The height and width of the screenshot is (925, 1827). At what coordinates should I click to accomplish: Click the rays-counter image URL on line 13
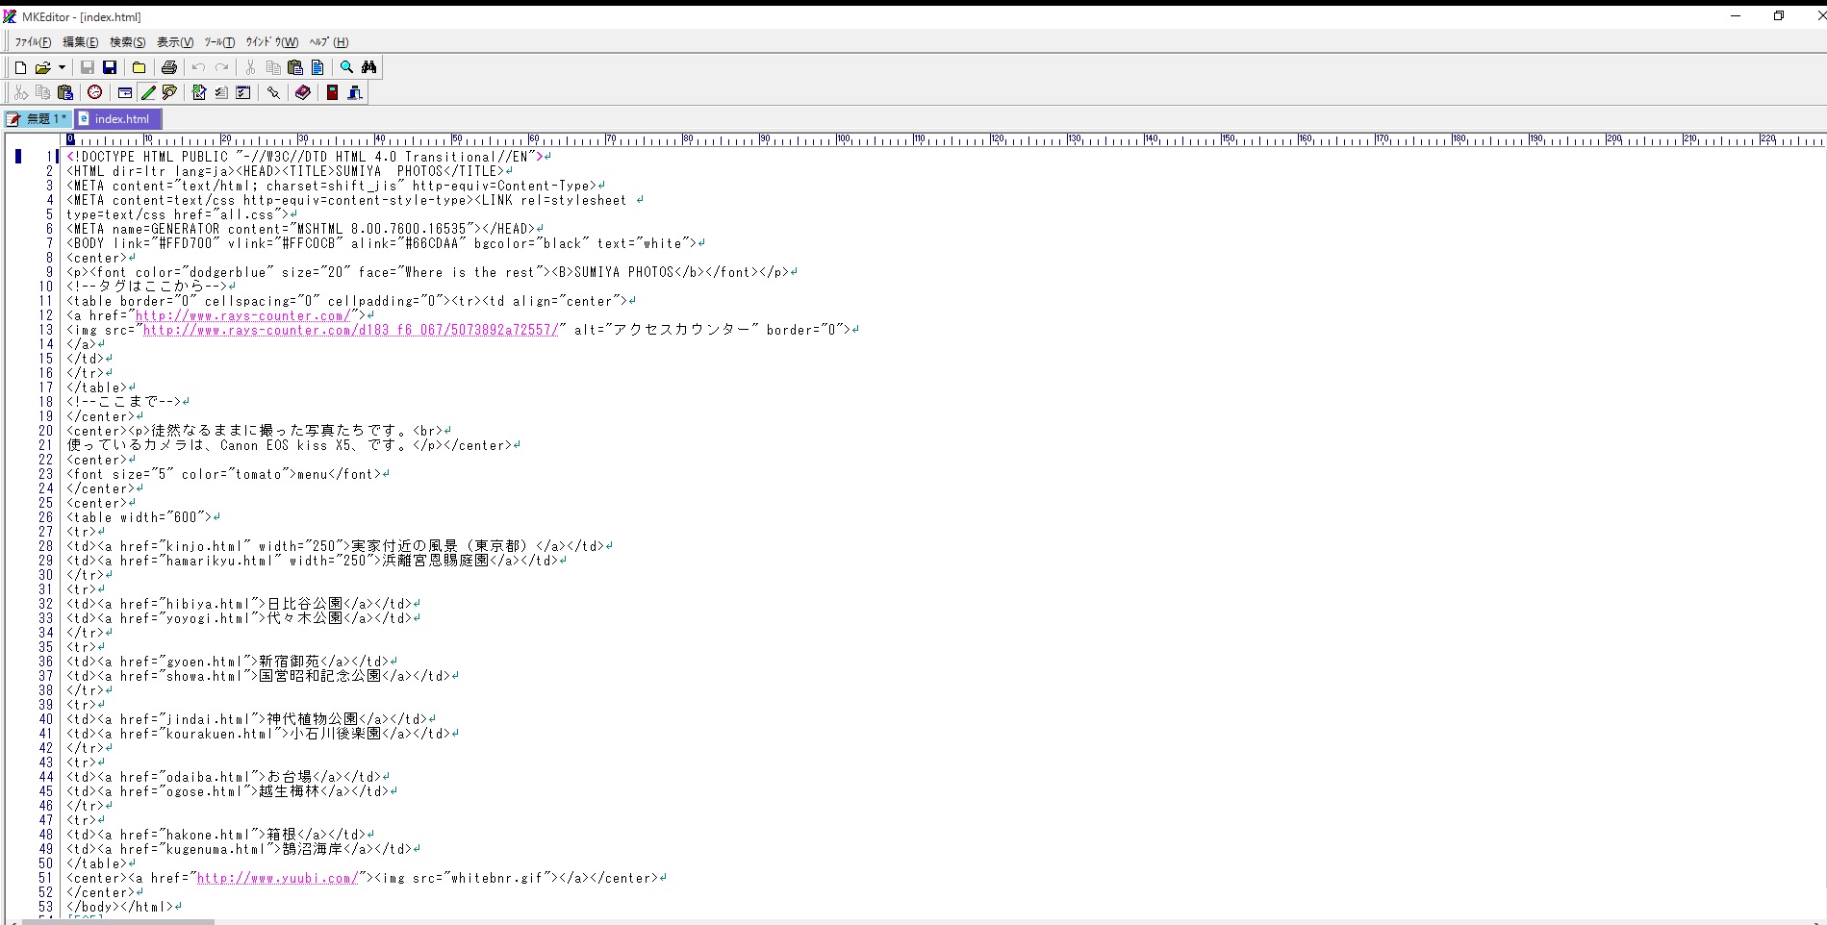(x=351, y=330)
